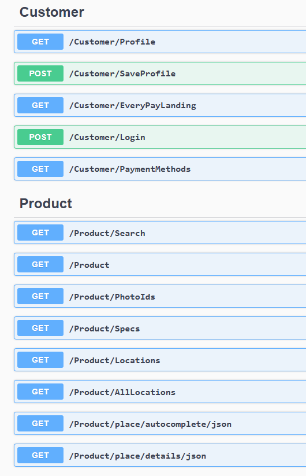Expand the /Customer/PaymentMethods endpoint
Image resolution: width=306 pixels, height=476 pixels.
[160, 169]
